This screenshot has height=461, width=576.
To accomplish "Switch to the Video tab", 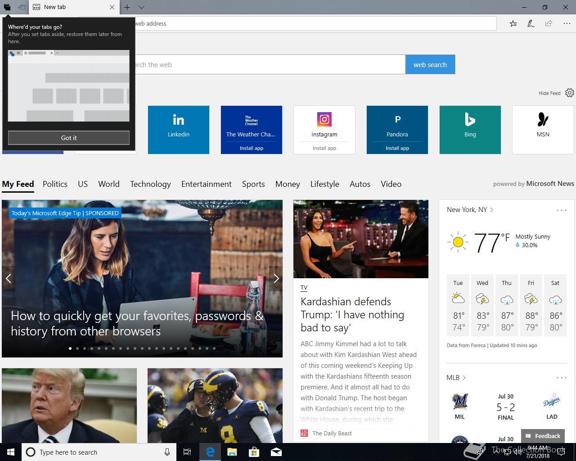I will coord(391,184).
